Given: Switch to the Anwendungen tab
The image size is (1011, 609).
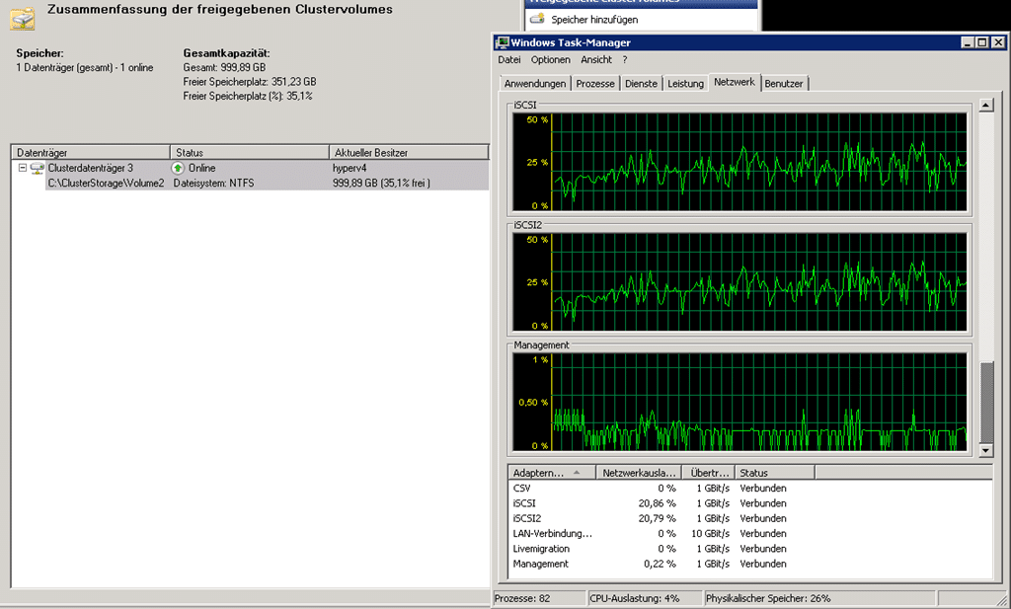Looking at the screenshot, I should pyautogui.click(x=535, y=84).
